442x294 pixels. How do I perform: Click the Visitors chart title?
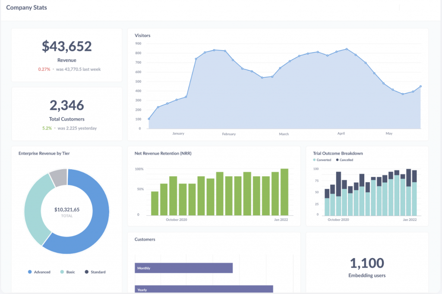point(142,35)
